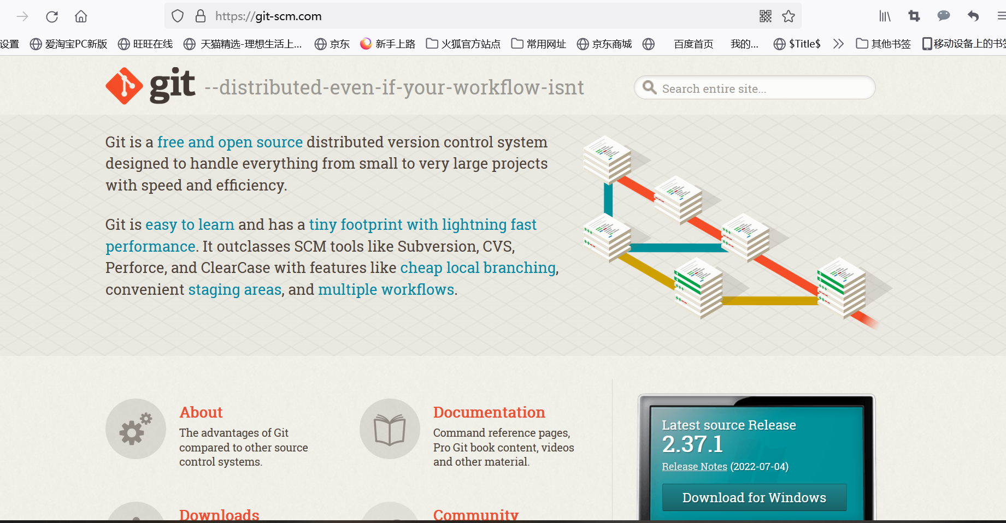Open the Documentation section heading
Viewport: 1006px width, 523px height.
pyautogui.click(x=489, y=412)
